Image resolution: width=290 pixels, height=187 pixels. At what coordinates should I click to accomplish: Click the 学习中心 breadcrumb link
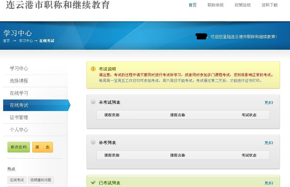(x=26, y=41)
